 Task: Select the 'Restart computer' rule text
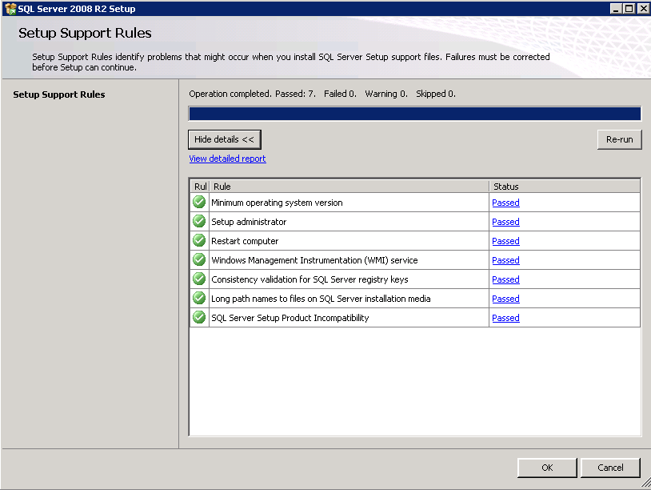pos(245,241)
